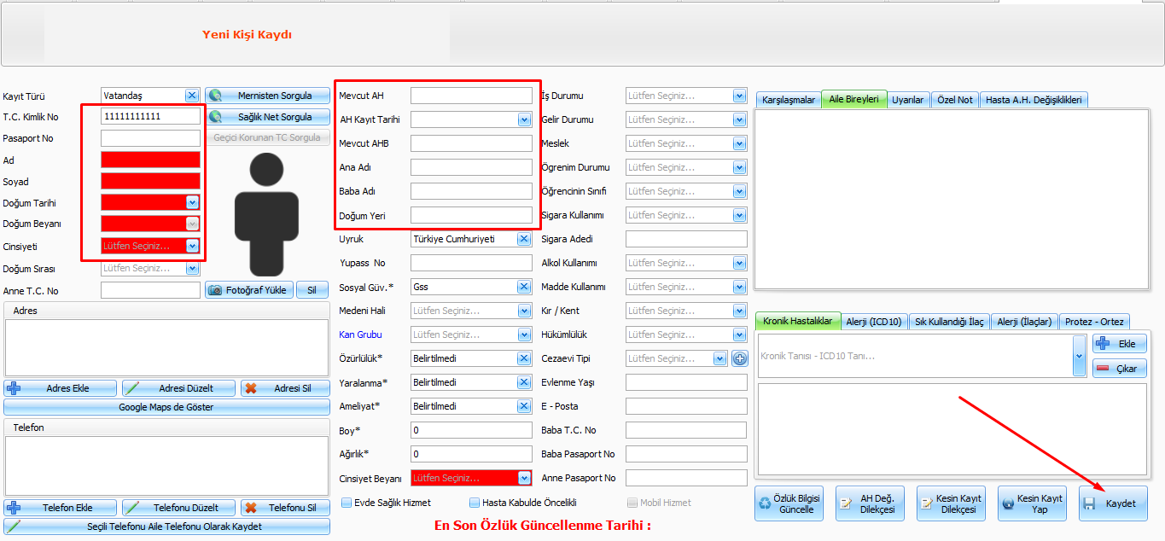Image resolution: width=1165 pixels, height=541 pixels.
Task: Click the Mernisten Sorgula search button
Action: [267, 96]
